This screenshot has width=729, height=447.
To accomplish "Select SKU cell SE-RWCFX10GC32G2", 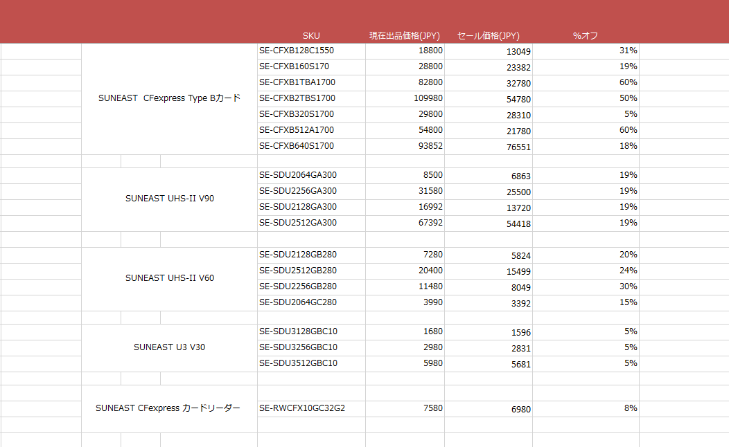I will [311, 408].
